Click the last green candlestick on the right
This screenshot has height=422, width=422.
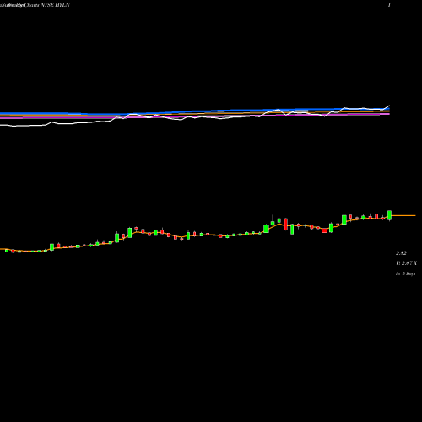point(389,215)
